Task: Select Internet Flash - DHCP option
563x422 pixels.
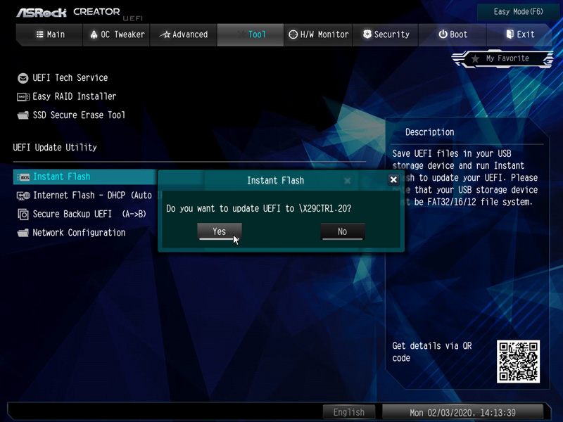Action: point(92,196)
